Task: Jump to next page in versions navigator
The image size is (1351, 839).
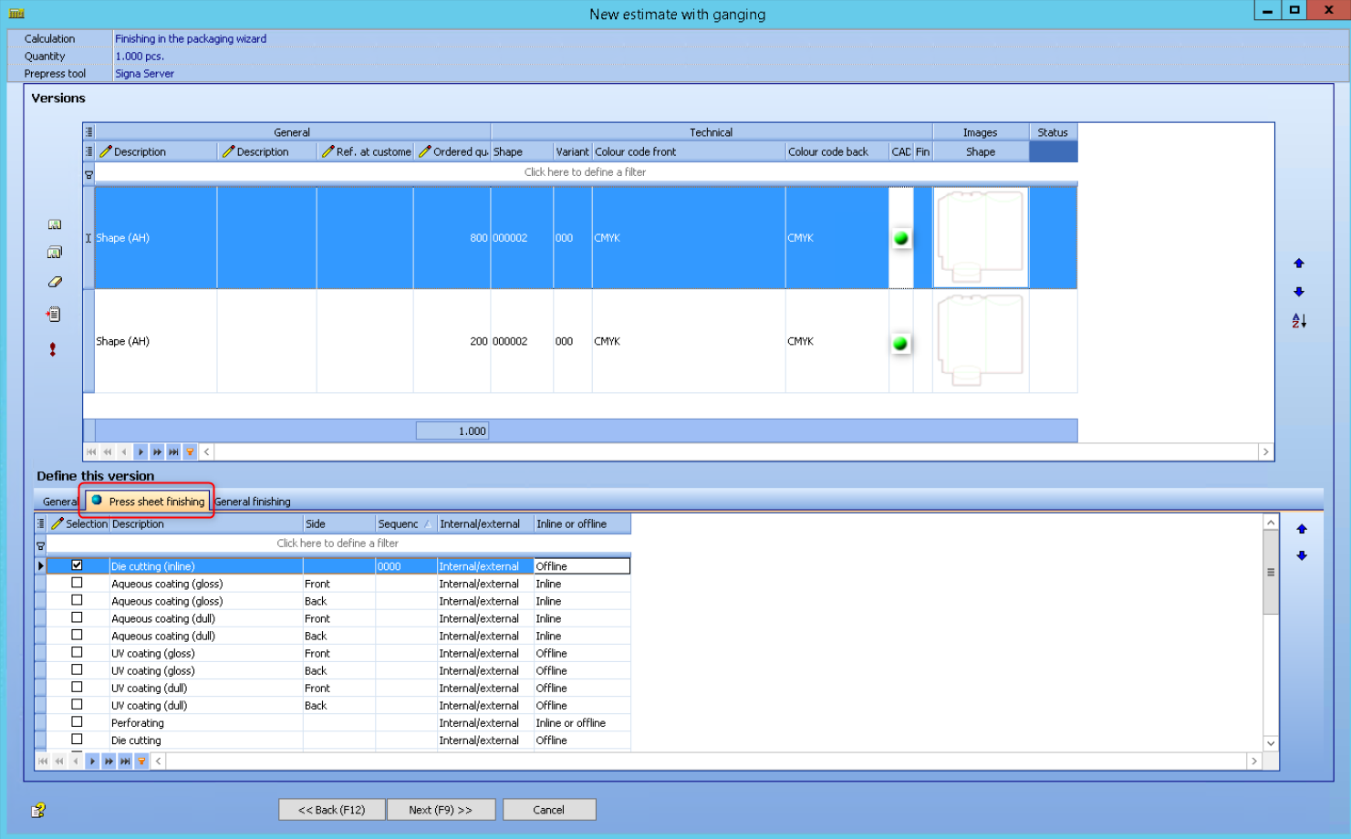Action: coord(157,451)
